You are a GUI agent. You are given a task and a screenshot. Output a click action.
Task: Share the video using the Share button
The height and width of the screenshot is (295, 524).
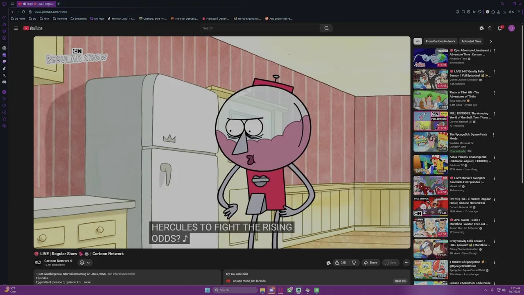click(x=370, y=263)
